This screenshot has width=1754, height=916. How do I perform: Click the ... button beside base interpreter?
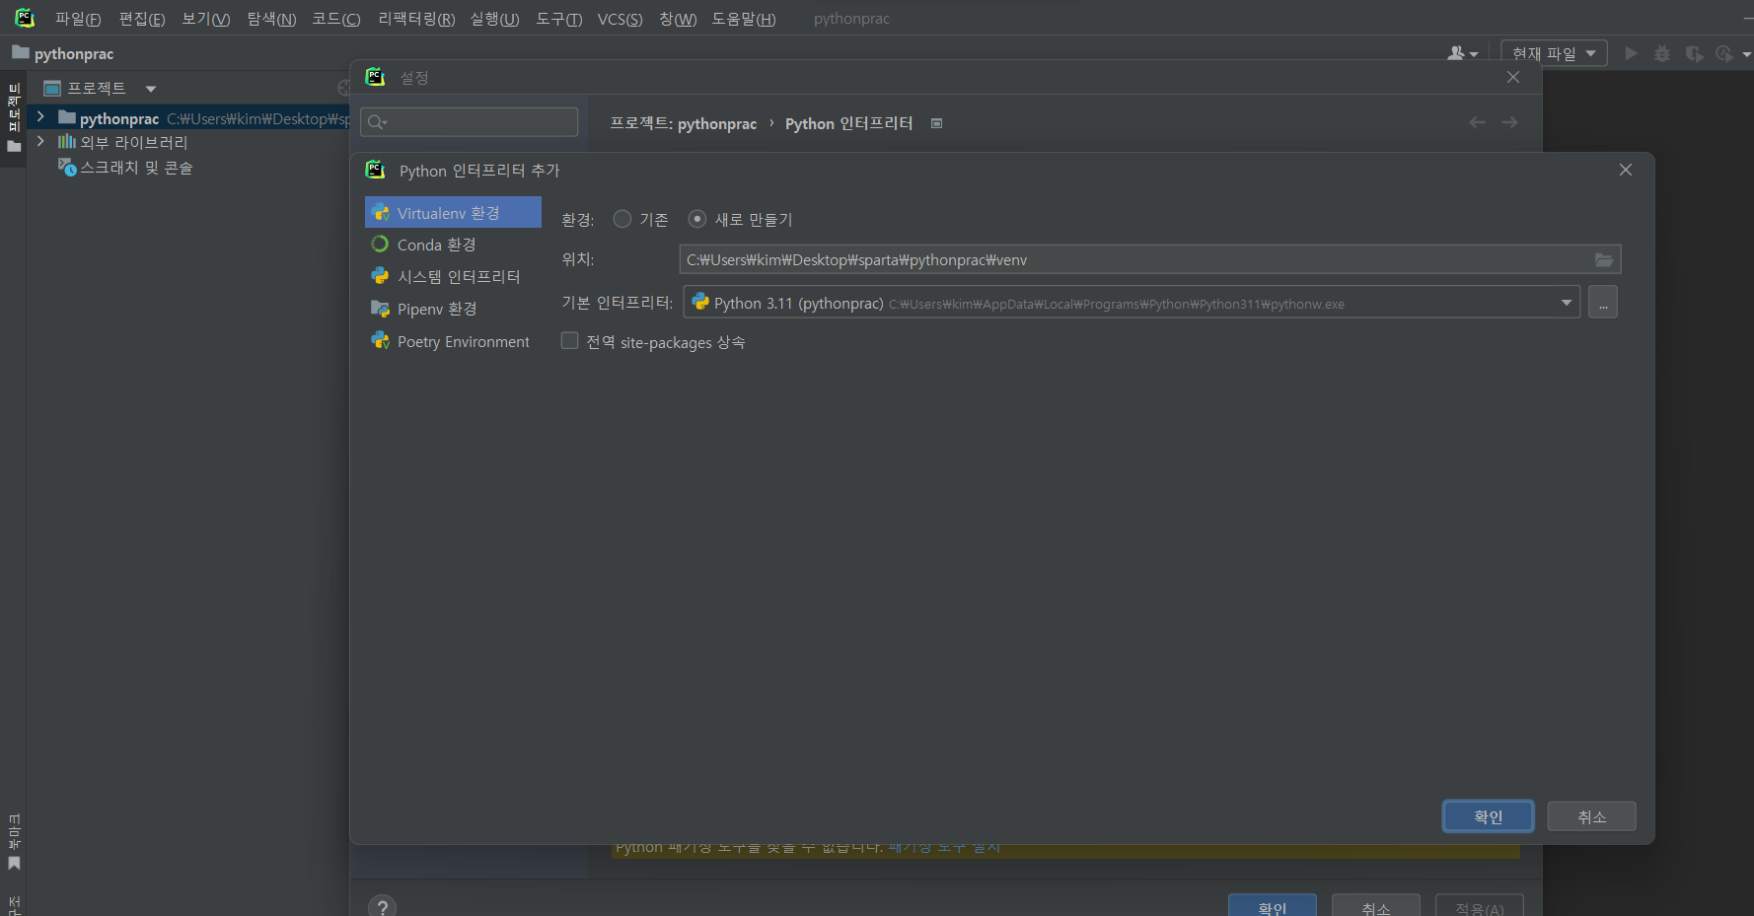pos(1603,303)
